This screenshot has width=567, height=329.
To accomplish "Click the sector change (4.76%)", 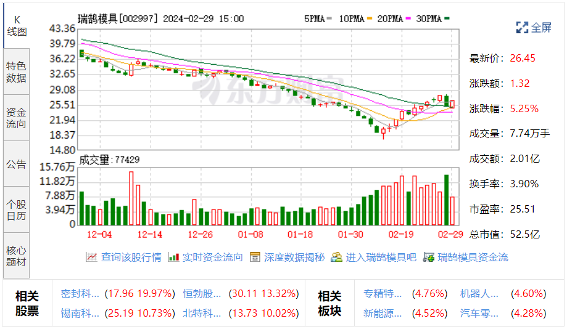I will (x=429, y=294).
